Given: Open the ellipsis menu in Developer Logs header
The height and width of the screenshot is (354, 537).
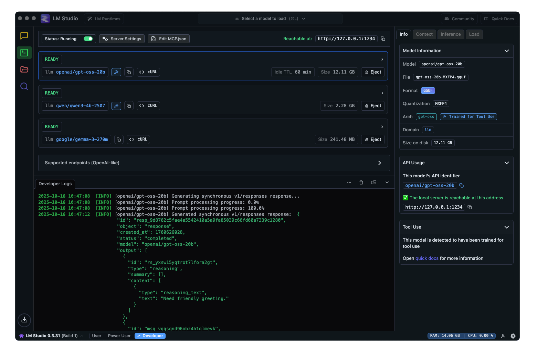Looking at the screenshot, I should coord(349,182).
